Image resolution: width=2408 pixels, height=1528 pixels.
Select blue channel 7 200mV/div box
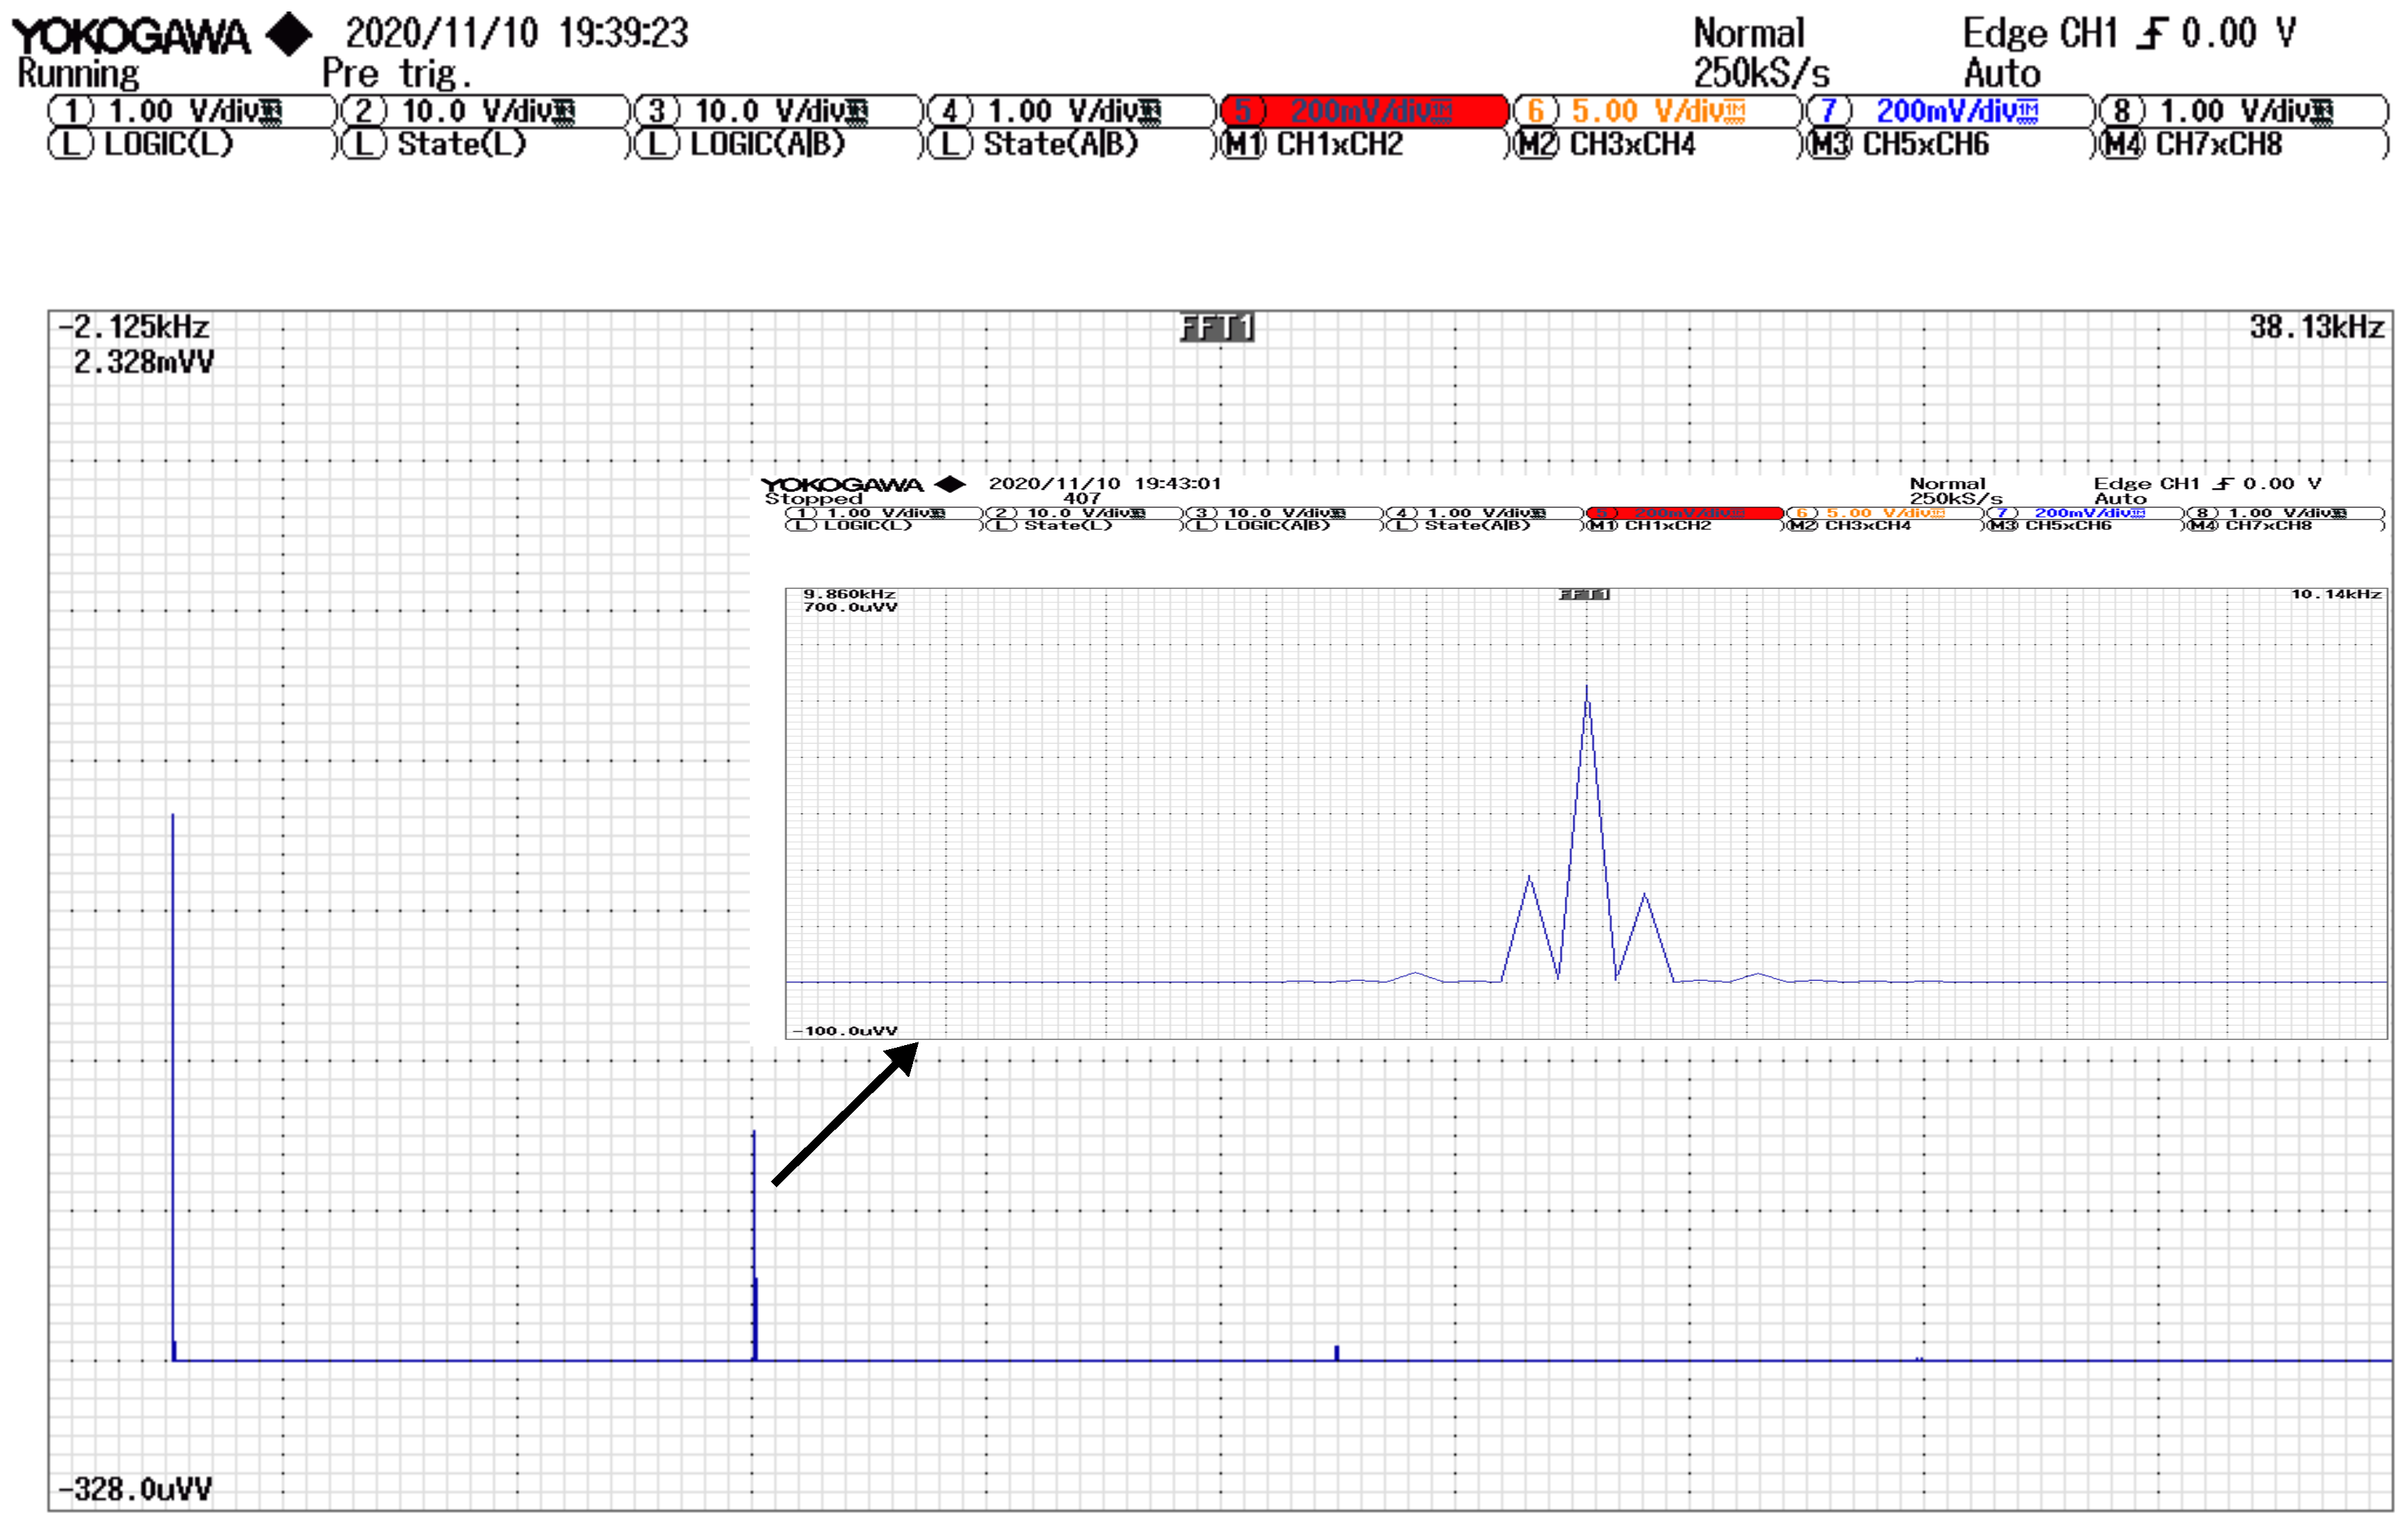[x=1950, y=110]
